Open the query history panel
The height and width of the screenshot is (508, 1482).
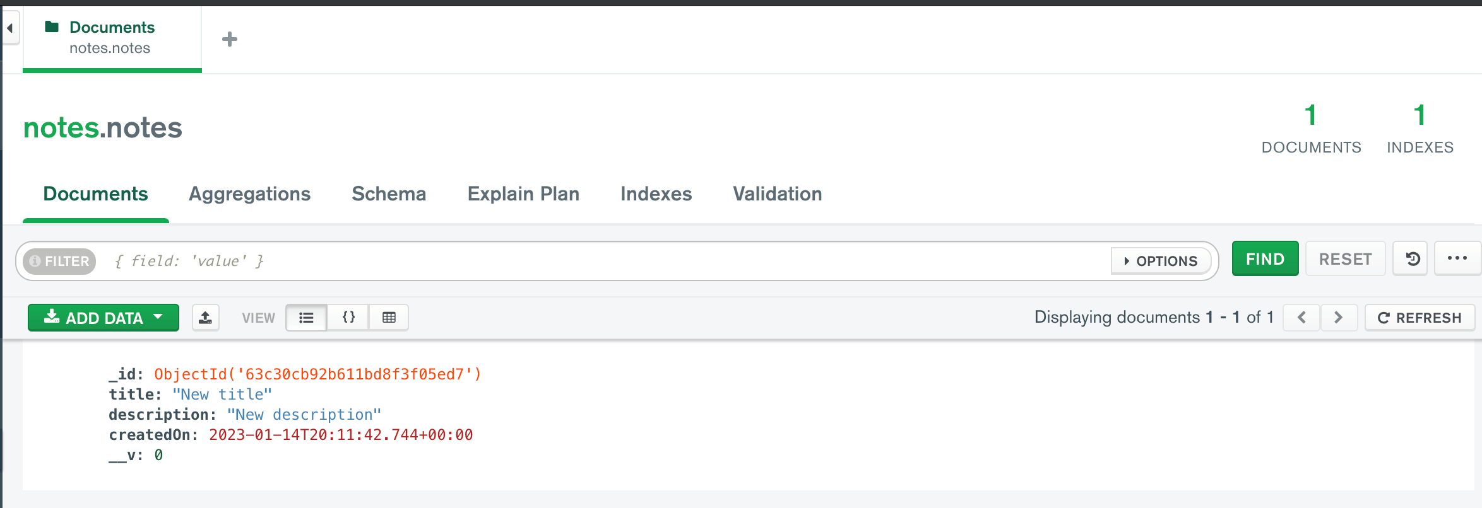pos(1410,258)
